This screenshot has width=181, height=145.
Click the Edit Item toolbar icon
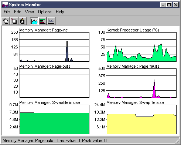click(23, 21)
